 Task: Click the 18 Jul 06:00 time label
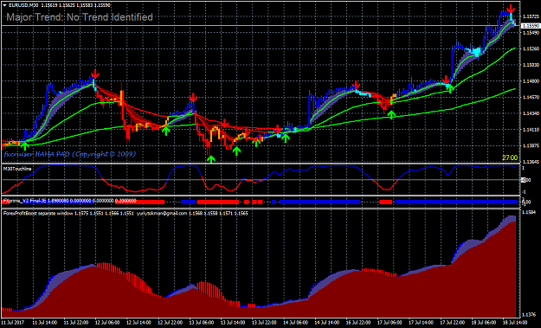(x=484, y=323)
